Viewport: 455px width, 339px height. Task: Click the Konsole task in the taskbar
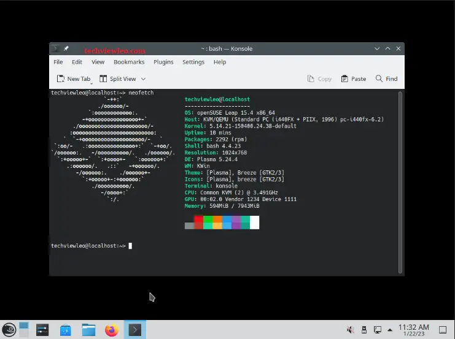(135, 330)
